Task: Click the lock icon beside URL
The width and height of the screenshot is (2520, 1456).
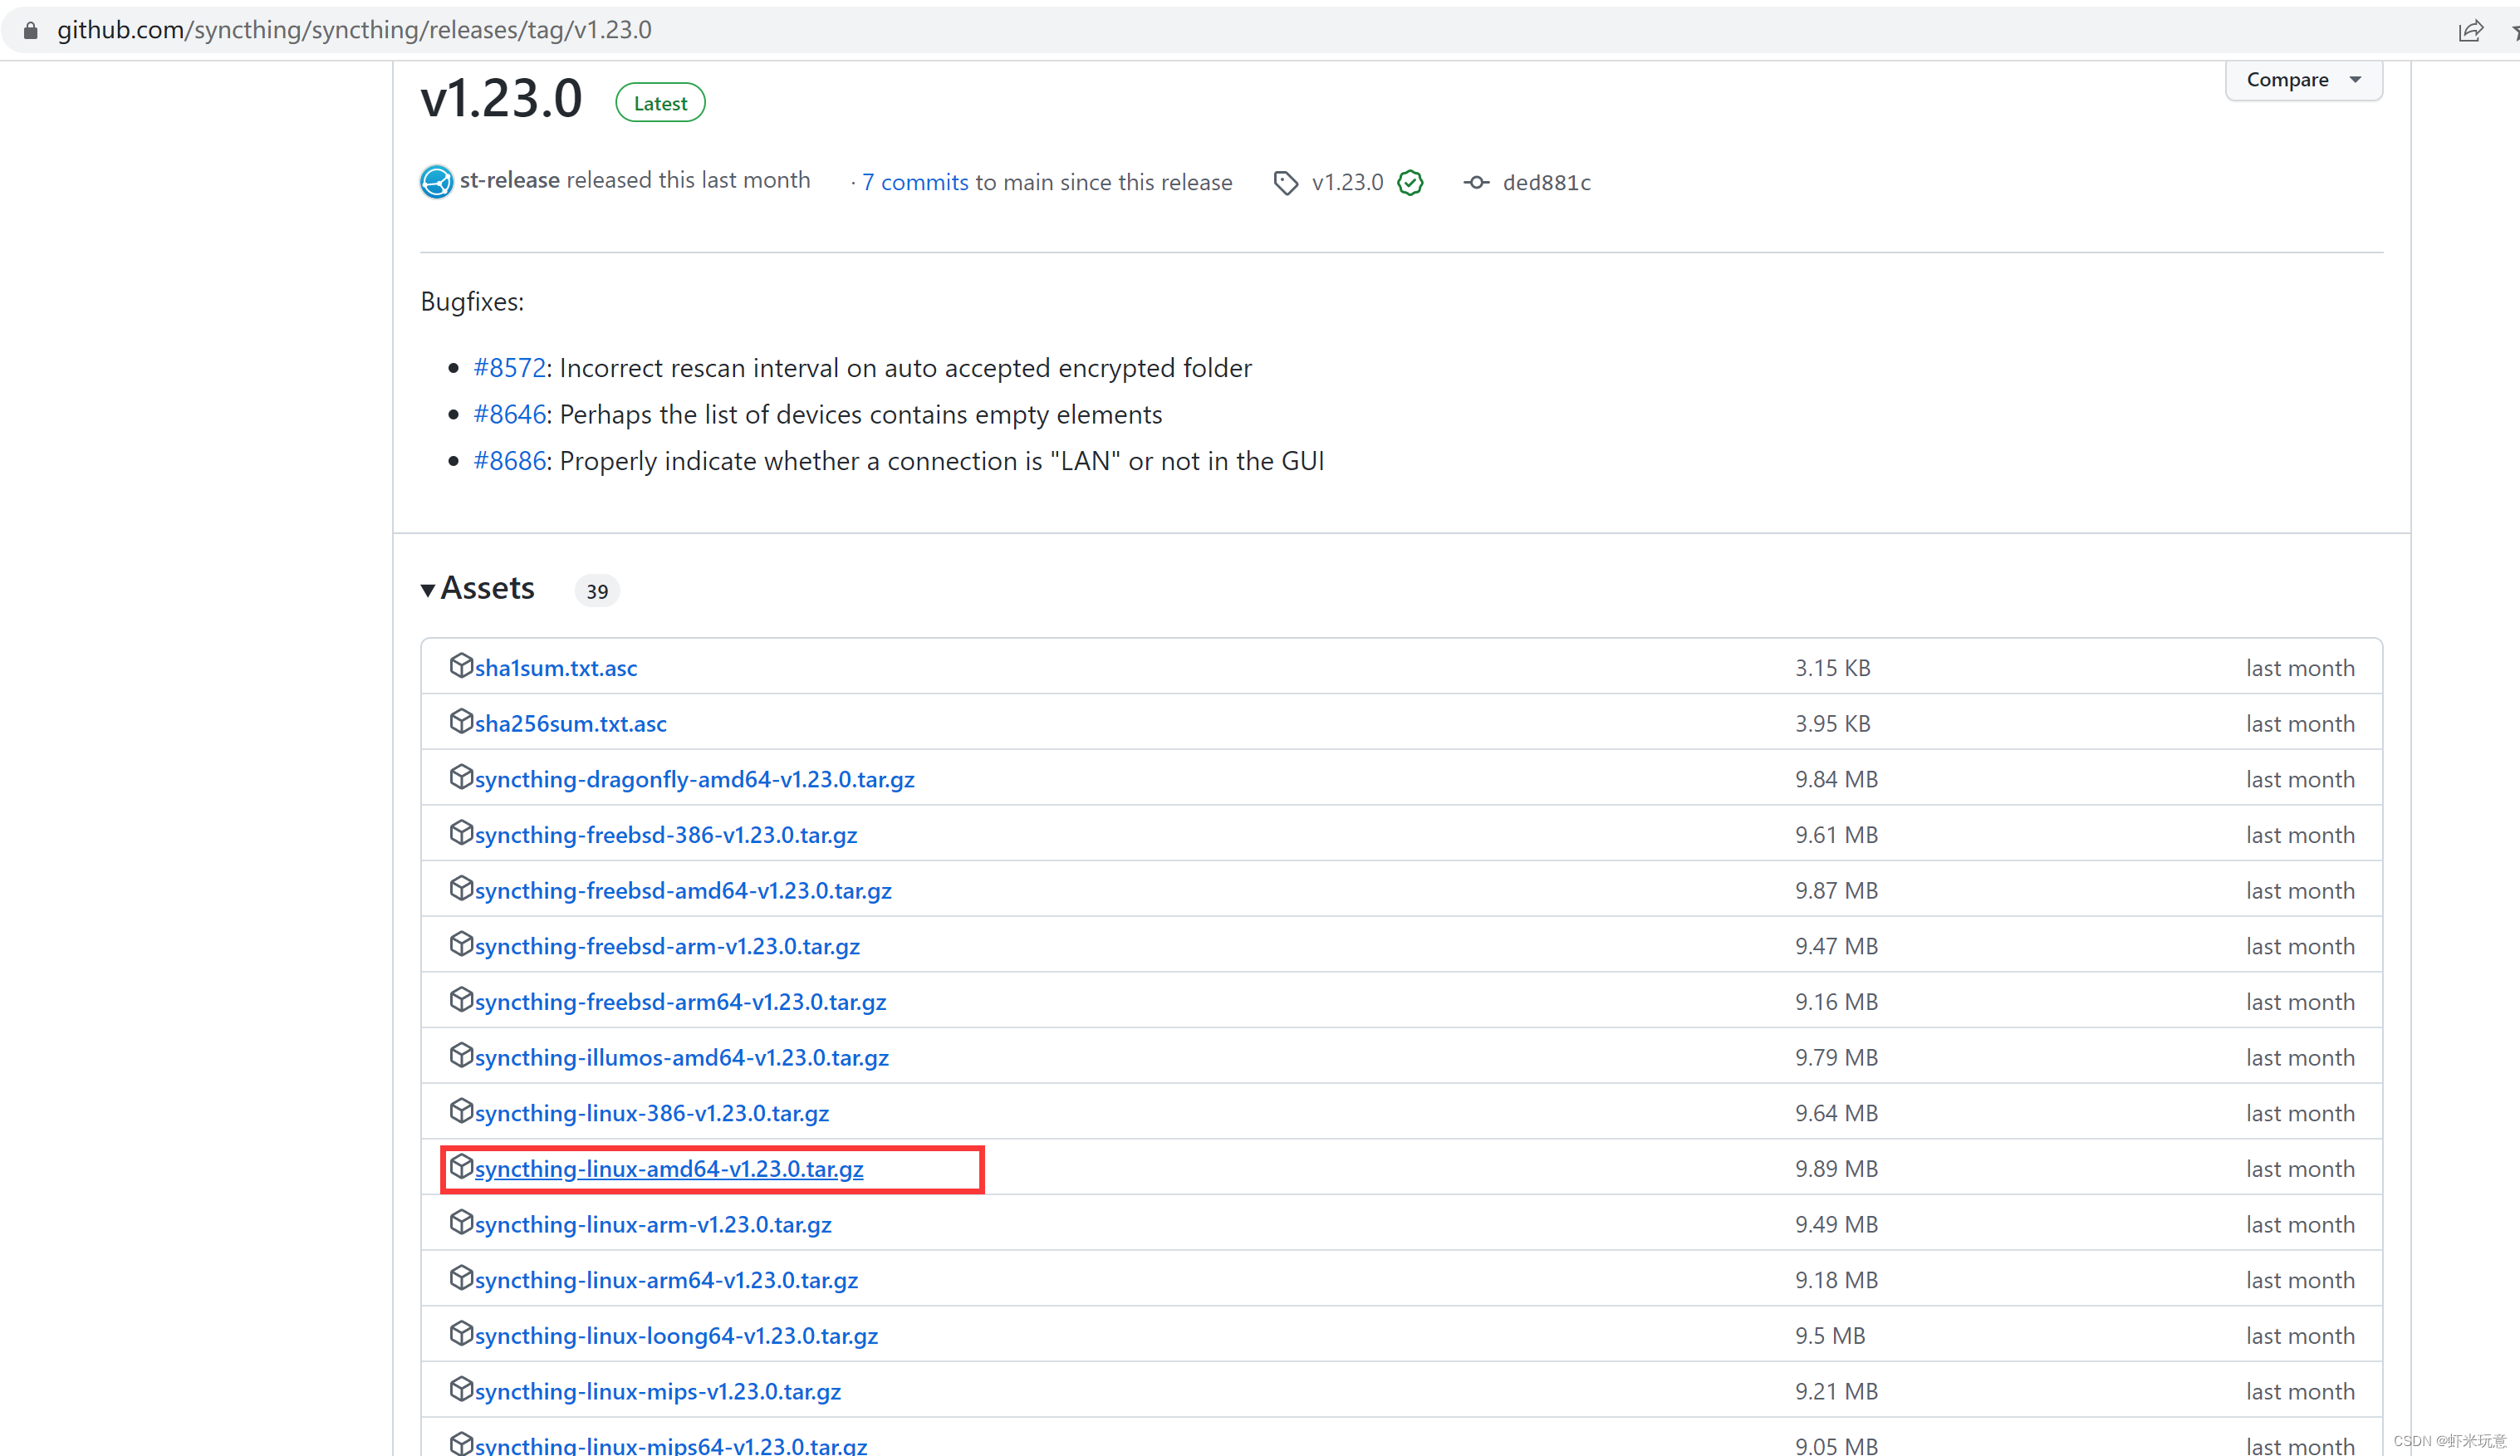Action: point(31,31)
